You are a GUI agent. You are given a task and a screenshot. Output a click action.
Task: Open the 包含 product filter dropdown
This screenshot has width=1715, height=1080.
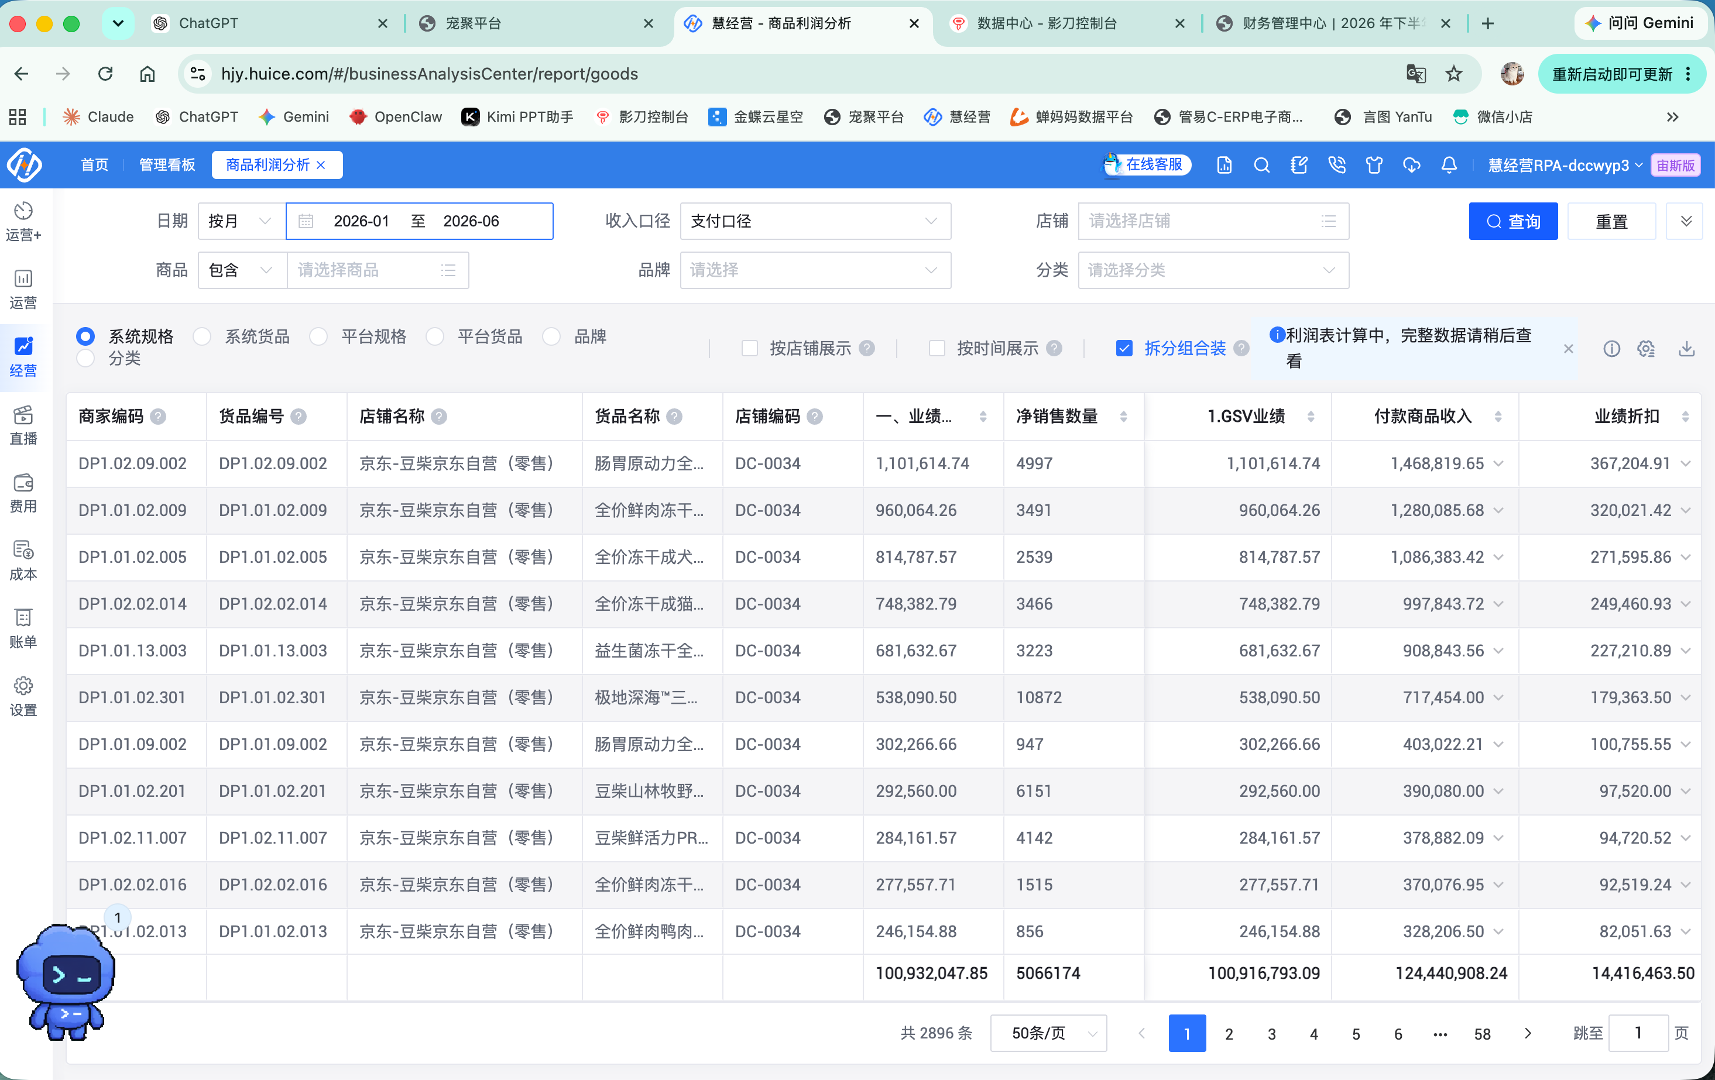pyautogui.click(x=241, y=270)
